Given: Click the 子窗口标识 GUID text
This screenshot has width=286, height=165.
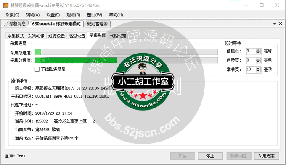Looking at the screenshot, I should [72, 96].
